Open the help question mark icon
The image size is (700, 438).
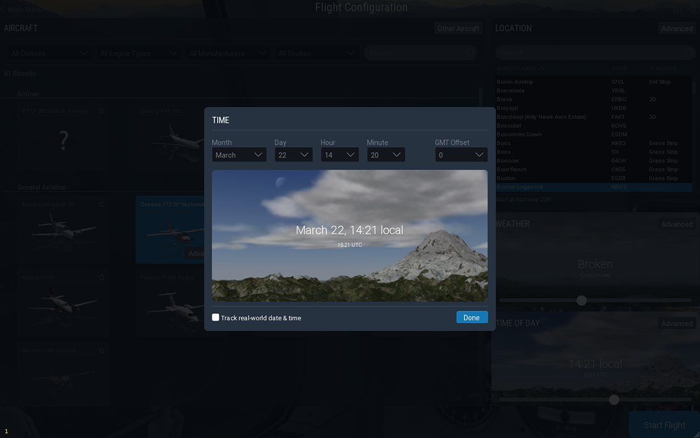(695, 10)
